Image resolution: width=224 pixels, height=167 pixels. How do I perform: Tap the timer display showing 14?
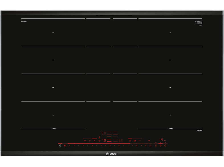(161, 140)
